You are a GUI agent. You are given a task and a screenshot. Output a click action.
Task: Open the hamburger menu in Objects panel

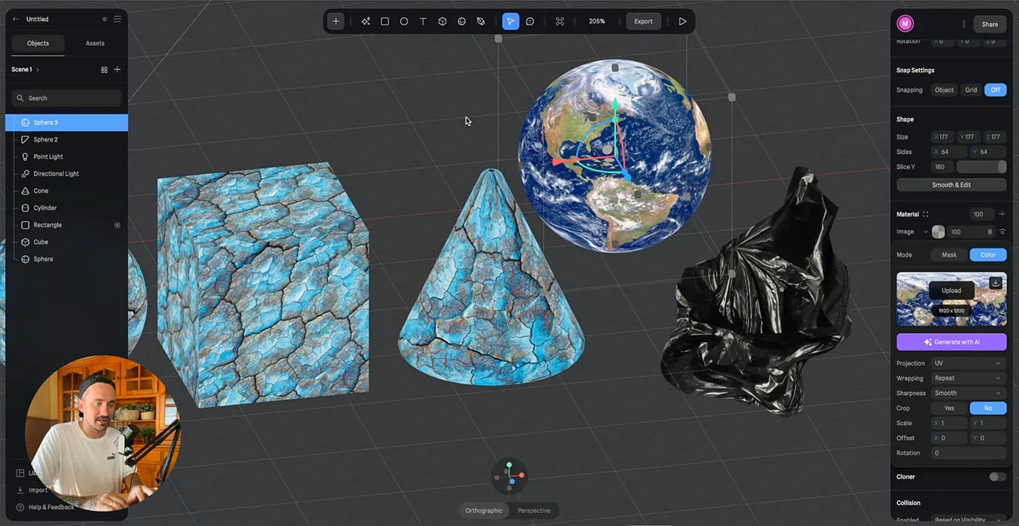[118, 19]
